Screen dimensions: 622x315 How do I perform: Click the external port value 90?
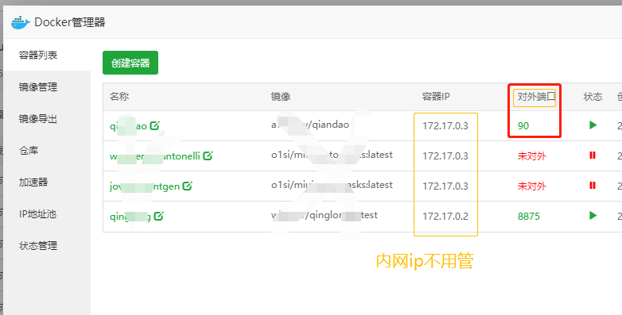click(x=523, y=126)
